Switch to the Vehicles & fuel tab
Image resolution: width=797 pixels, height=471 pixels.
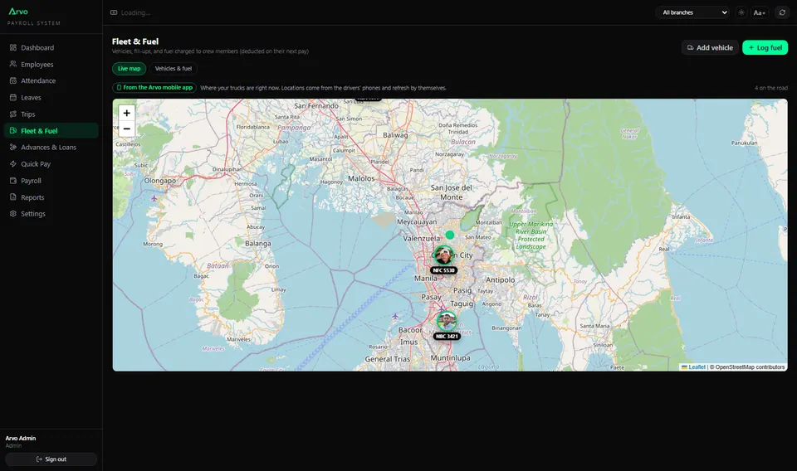click(174, 69)
